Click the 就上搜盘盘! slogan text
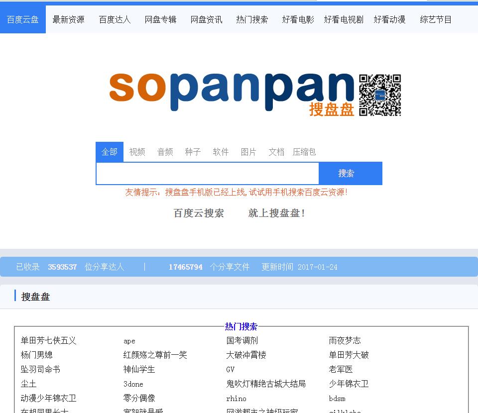The width and height of the screenshot is (478, 413). (x=276, y=213)
